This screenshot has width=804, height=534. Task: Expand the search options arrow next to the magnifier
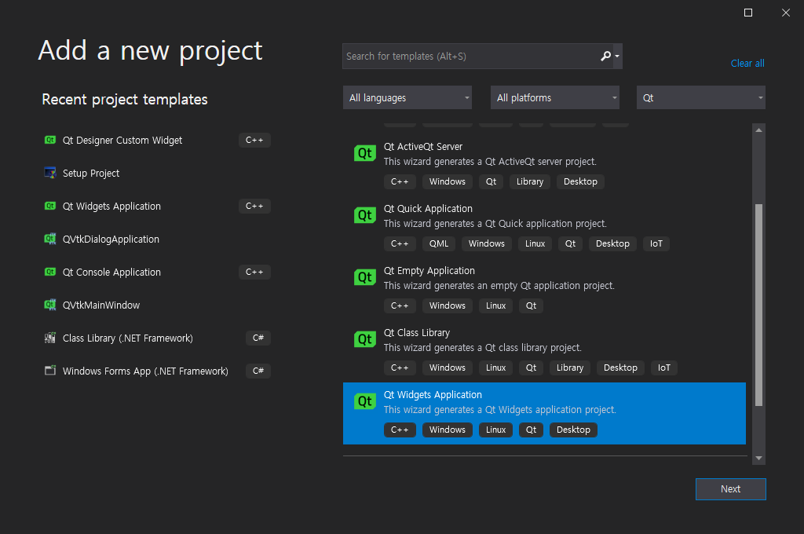tap(617, 57)
